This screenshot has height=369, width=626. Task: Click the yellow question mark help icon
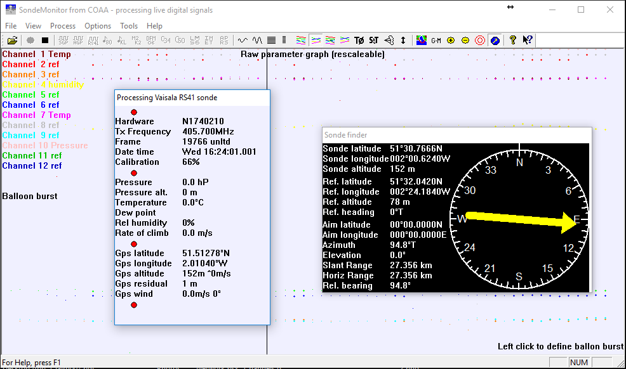click(x=513, y=40)
